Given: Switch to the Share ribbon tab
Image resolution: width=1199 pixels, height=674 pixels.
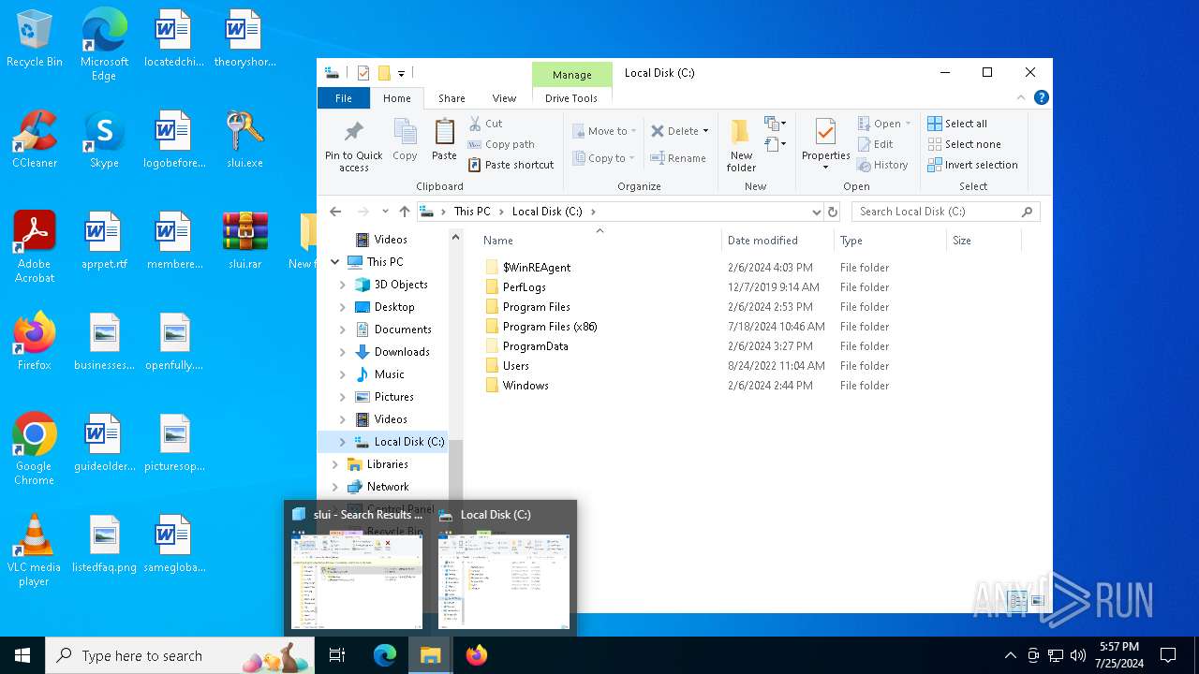Looking at the screenshot, I should [x=451, y=98].
